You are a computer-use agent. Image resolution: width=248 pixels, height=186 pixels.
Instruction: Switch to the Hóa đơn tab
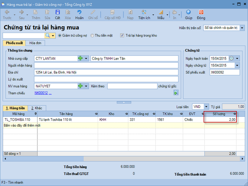click(x=35, y=43)
